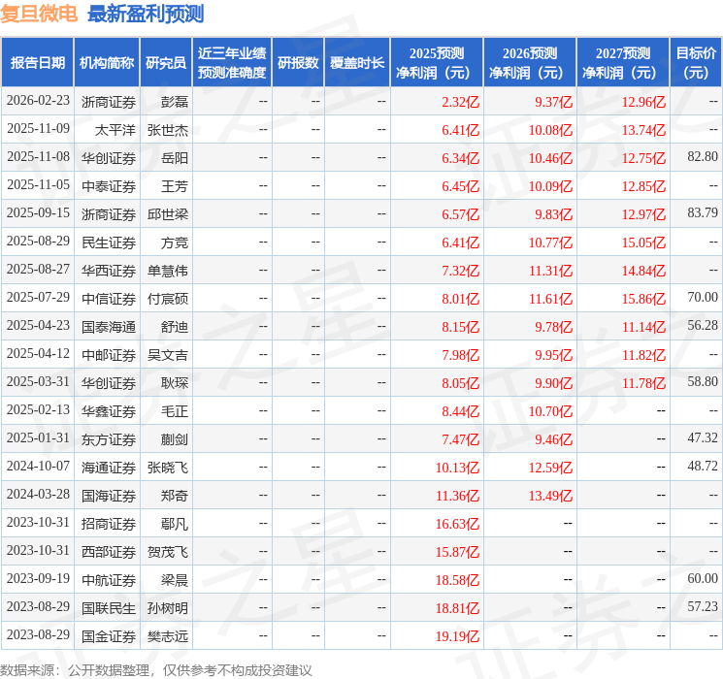
Task: Select the 浙商证券 彭磊 row date 2026-02-23
Action: (x=38, y=101)
